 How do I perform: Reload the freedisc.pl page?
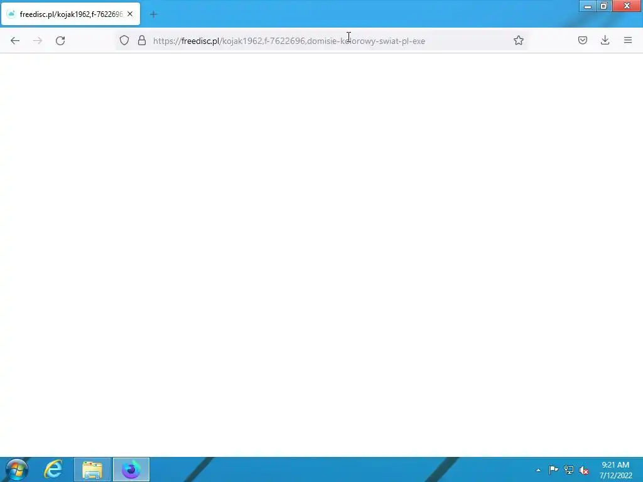click(60, 41)
